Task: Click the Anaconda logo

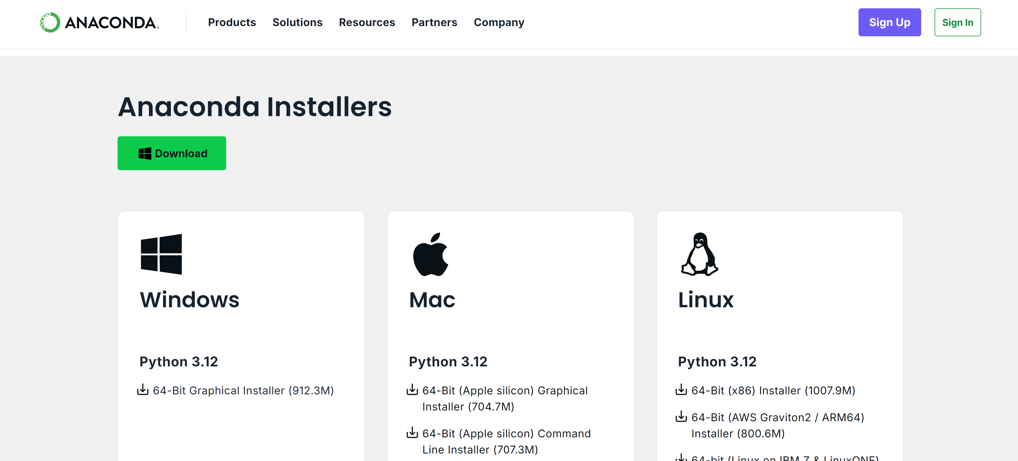Action: pyautogui.click(x=100, y=23)
